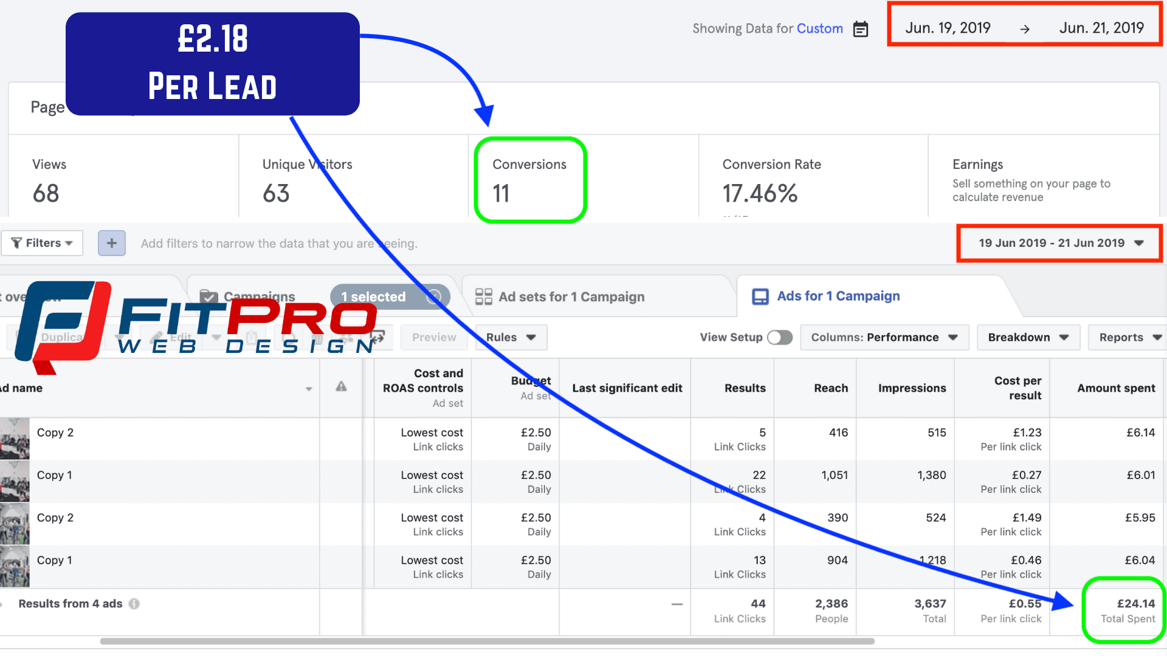Screen dimensions: 1167x656
Task: Sort by Results column header
Action: pyautogui.click(x=745, y=388)
